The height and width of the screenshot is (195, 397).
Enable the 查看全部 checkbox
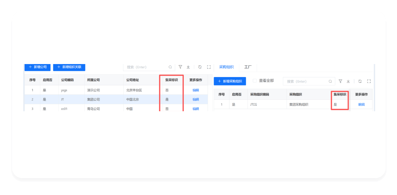point(255,81)
